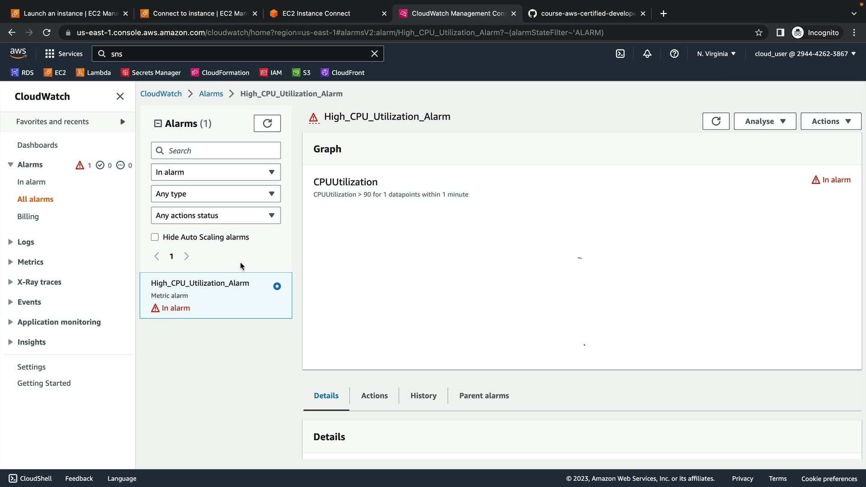This screenshot has width=866, height=487.
Task: Open the Any actions status dropdown
Action: pos(216,216)
